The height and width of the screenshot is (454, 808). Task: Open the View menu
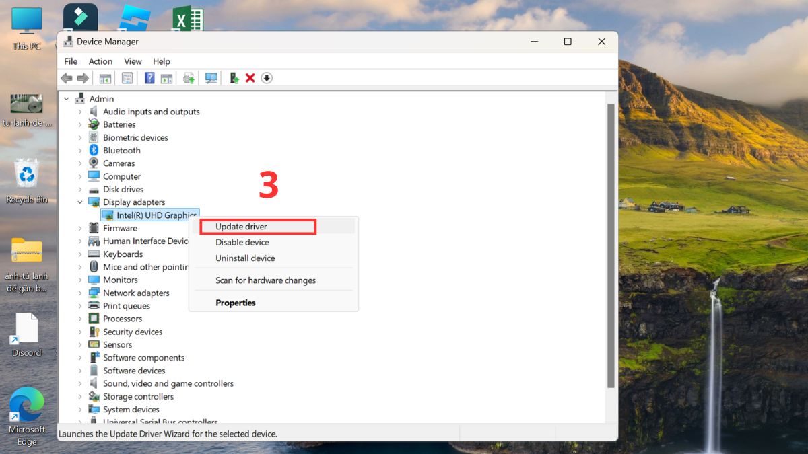coord(133,61)
